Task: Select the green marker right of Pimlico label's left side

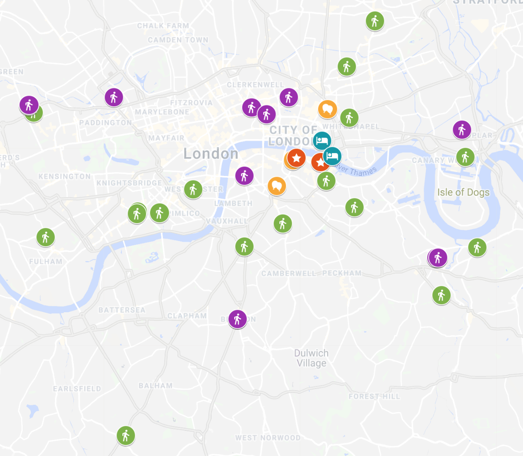Action: [160, 213]
